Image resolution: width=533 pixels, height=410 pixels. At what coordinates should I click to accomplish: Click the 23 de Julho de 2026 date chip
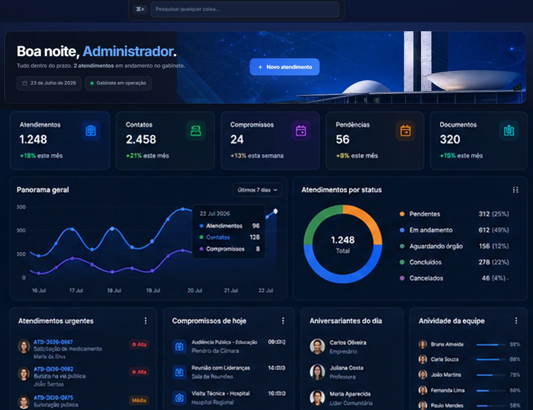[x=49, y=83]
